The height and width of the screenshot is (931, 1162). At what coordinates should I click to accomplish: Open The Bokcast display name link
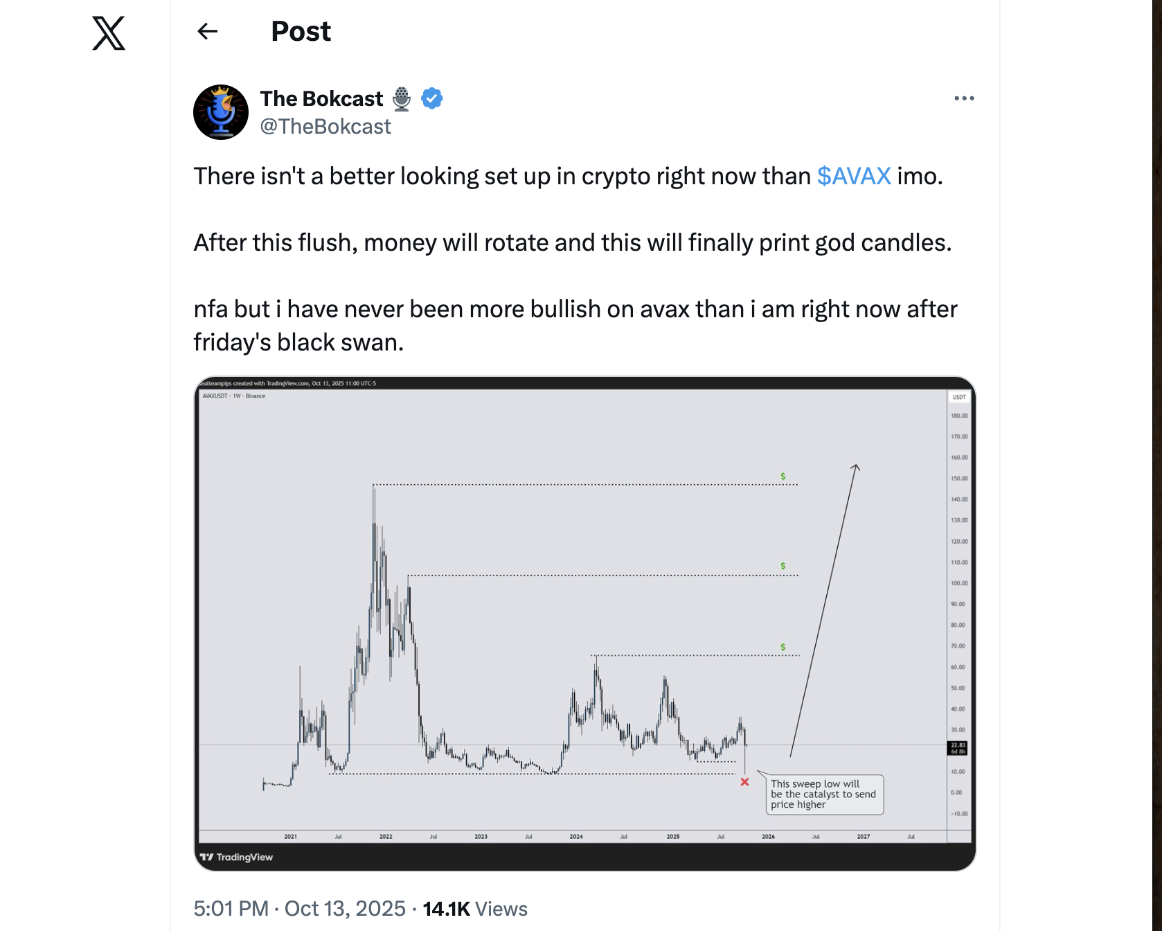[x=321, y=98]
